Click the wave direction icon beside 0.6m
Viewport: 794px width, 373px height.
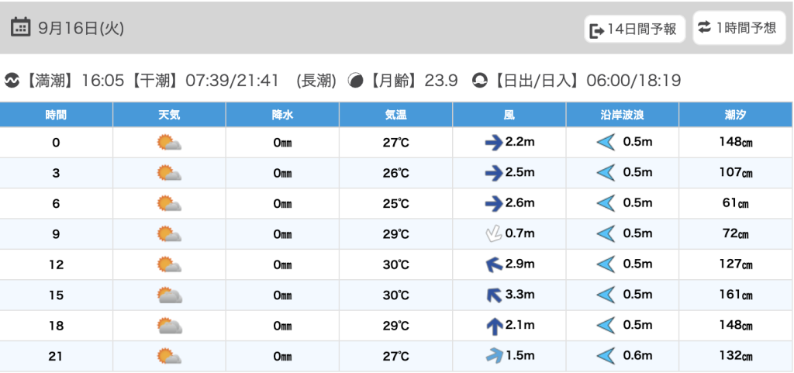tap(606, 356)
